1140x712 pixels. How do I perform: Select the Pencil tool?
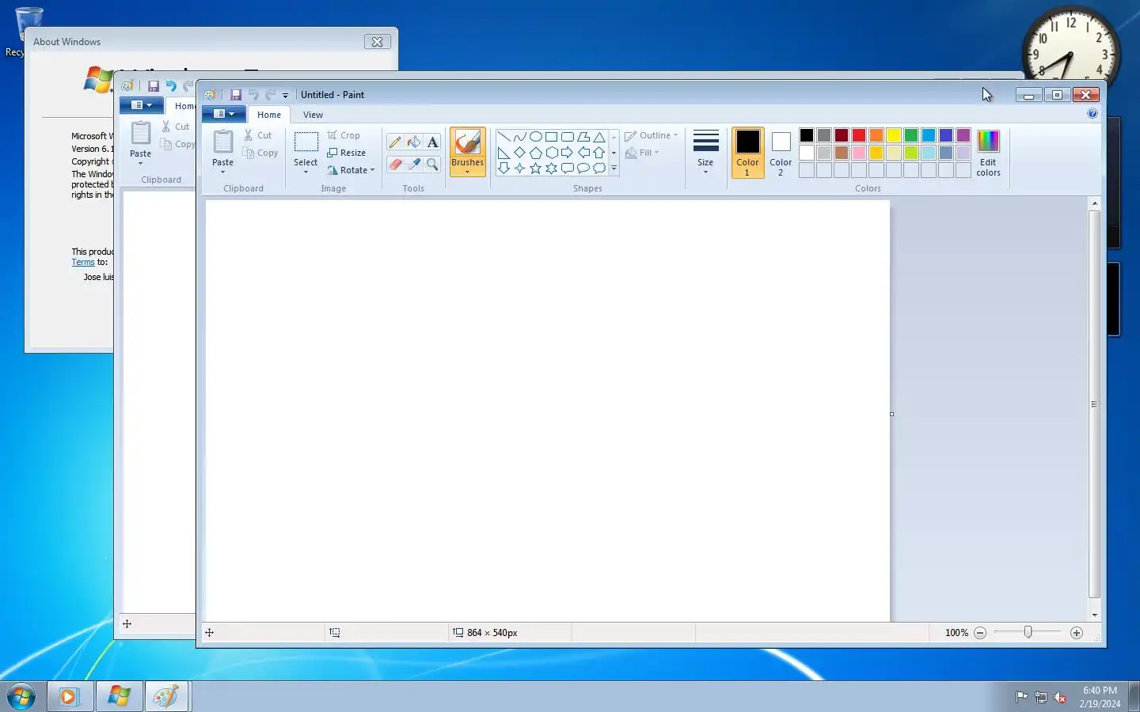(x=395, y=142)
